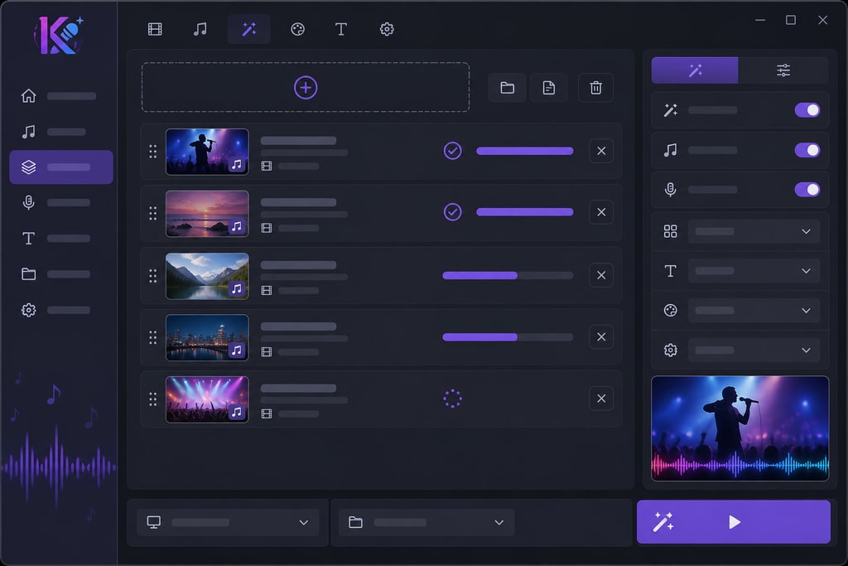
Task: Click the document file button near drop zone
Action: [x=549, y=88]
